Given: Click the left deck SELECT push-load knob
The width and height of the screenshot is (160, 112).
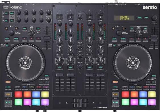Looking at the screenshot, I should tap(11, 33).
